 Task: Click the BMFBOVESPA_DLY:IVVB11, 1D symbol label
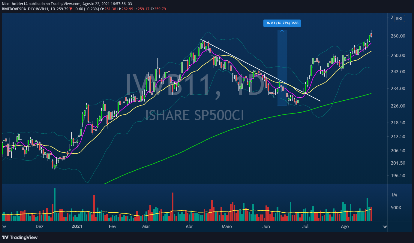pyautogui.click(x=28, y=9)
